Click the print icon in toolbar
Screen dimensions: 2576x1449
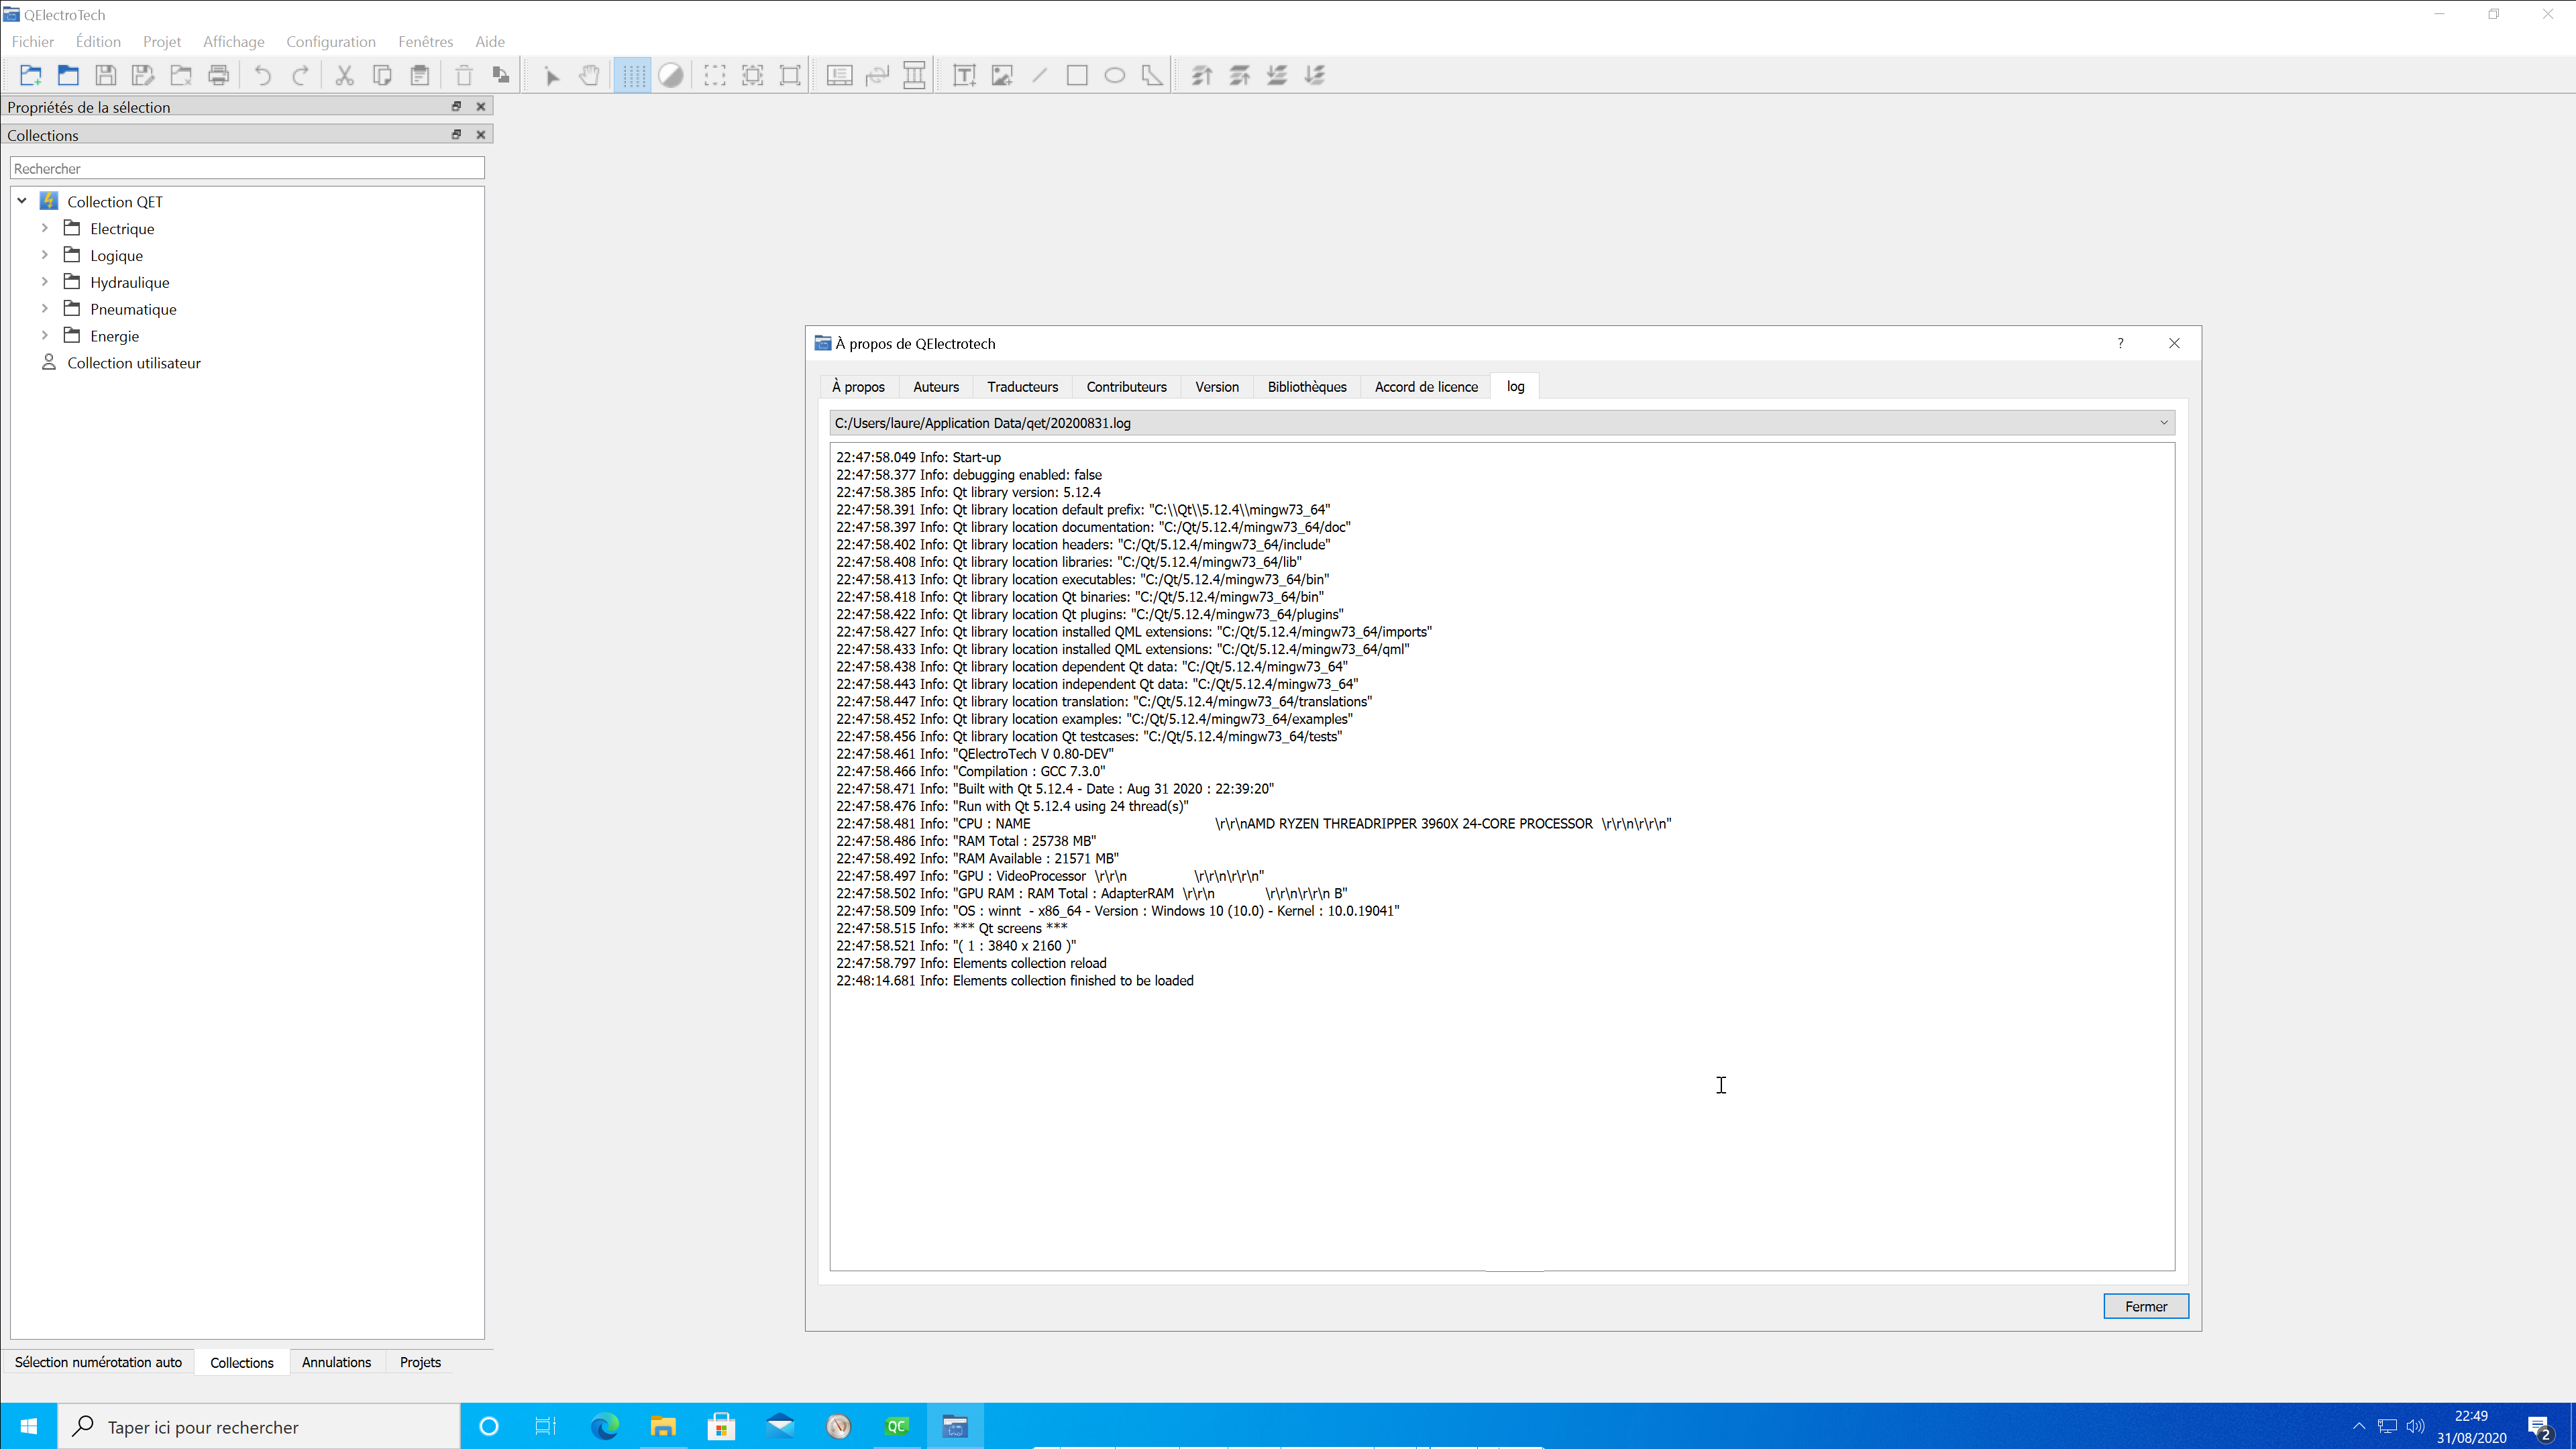[x=219, y=75]
